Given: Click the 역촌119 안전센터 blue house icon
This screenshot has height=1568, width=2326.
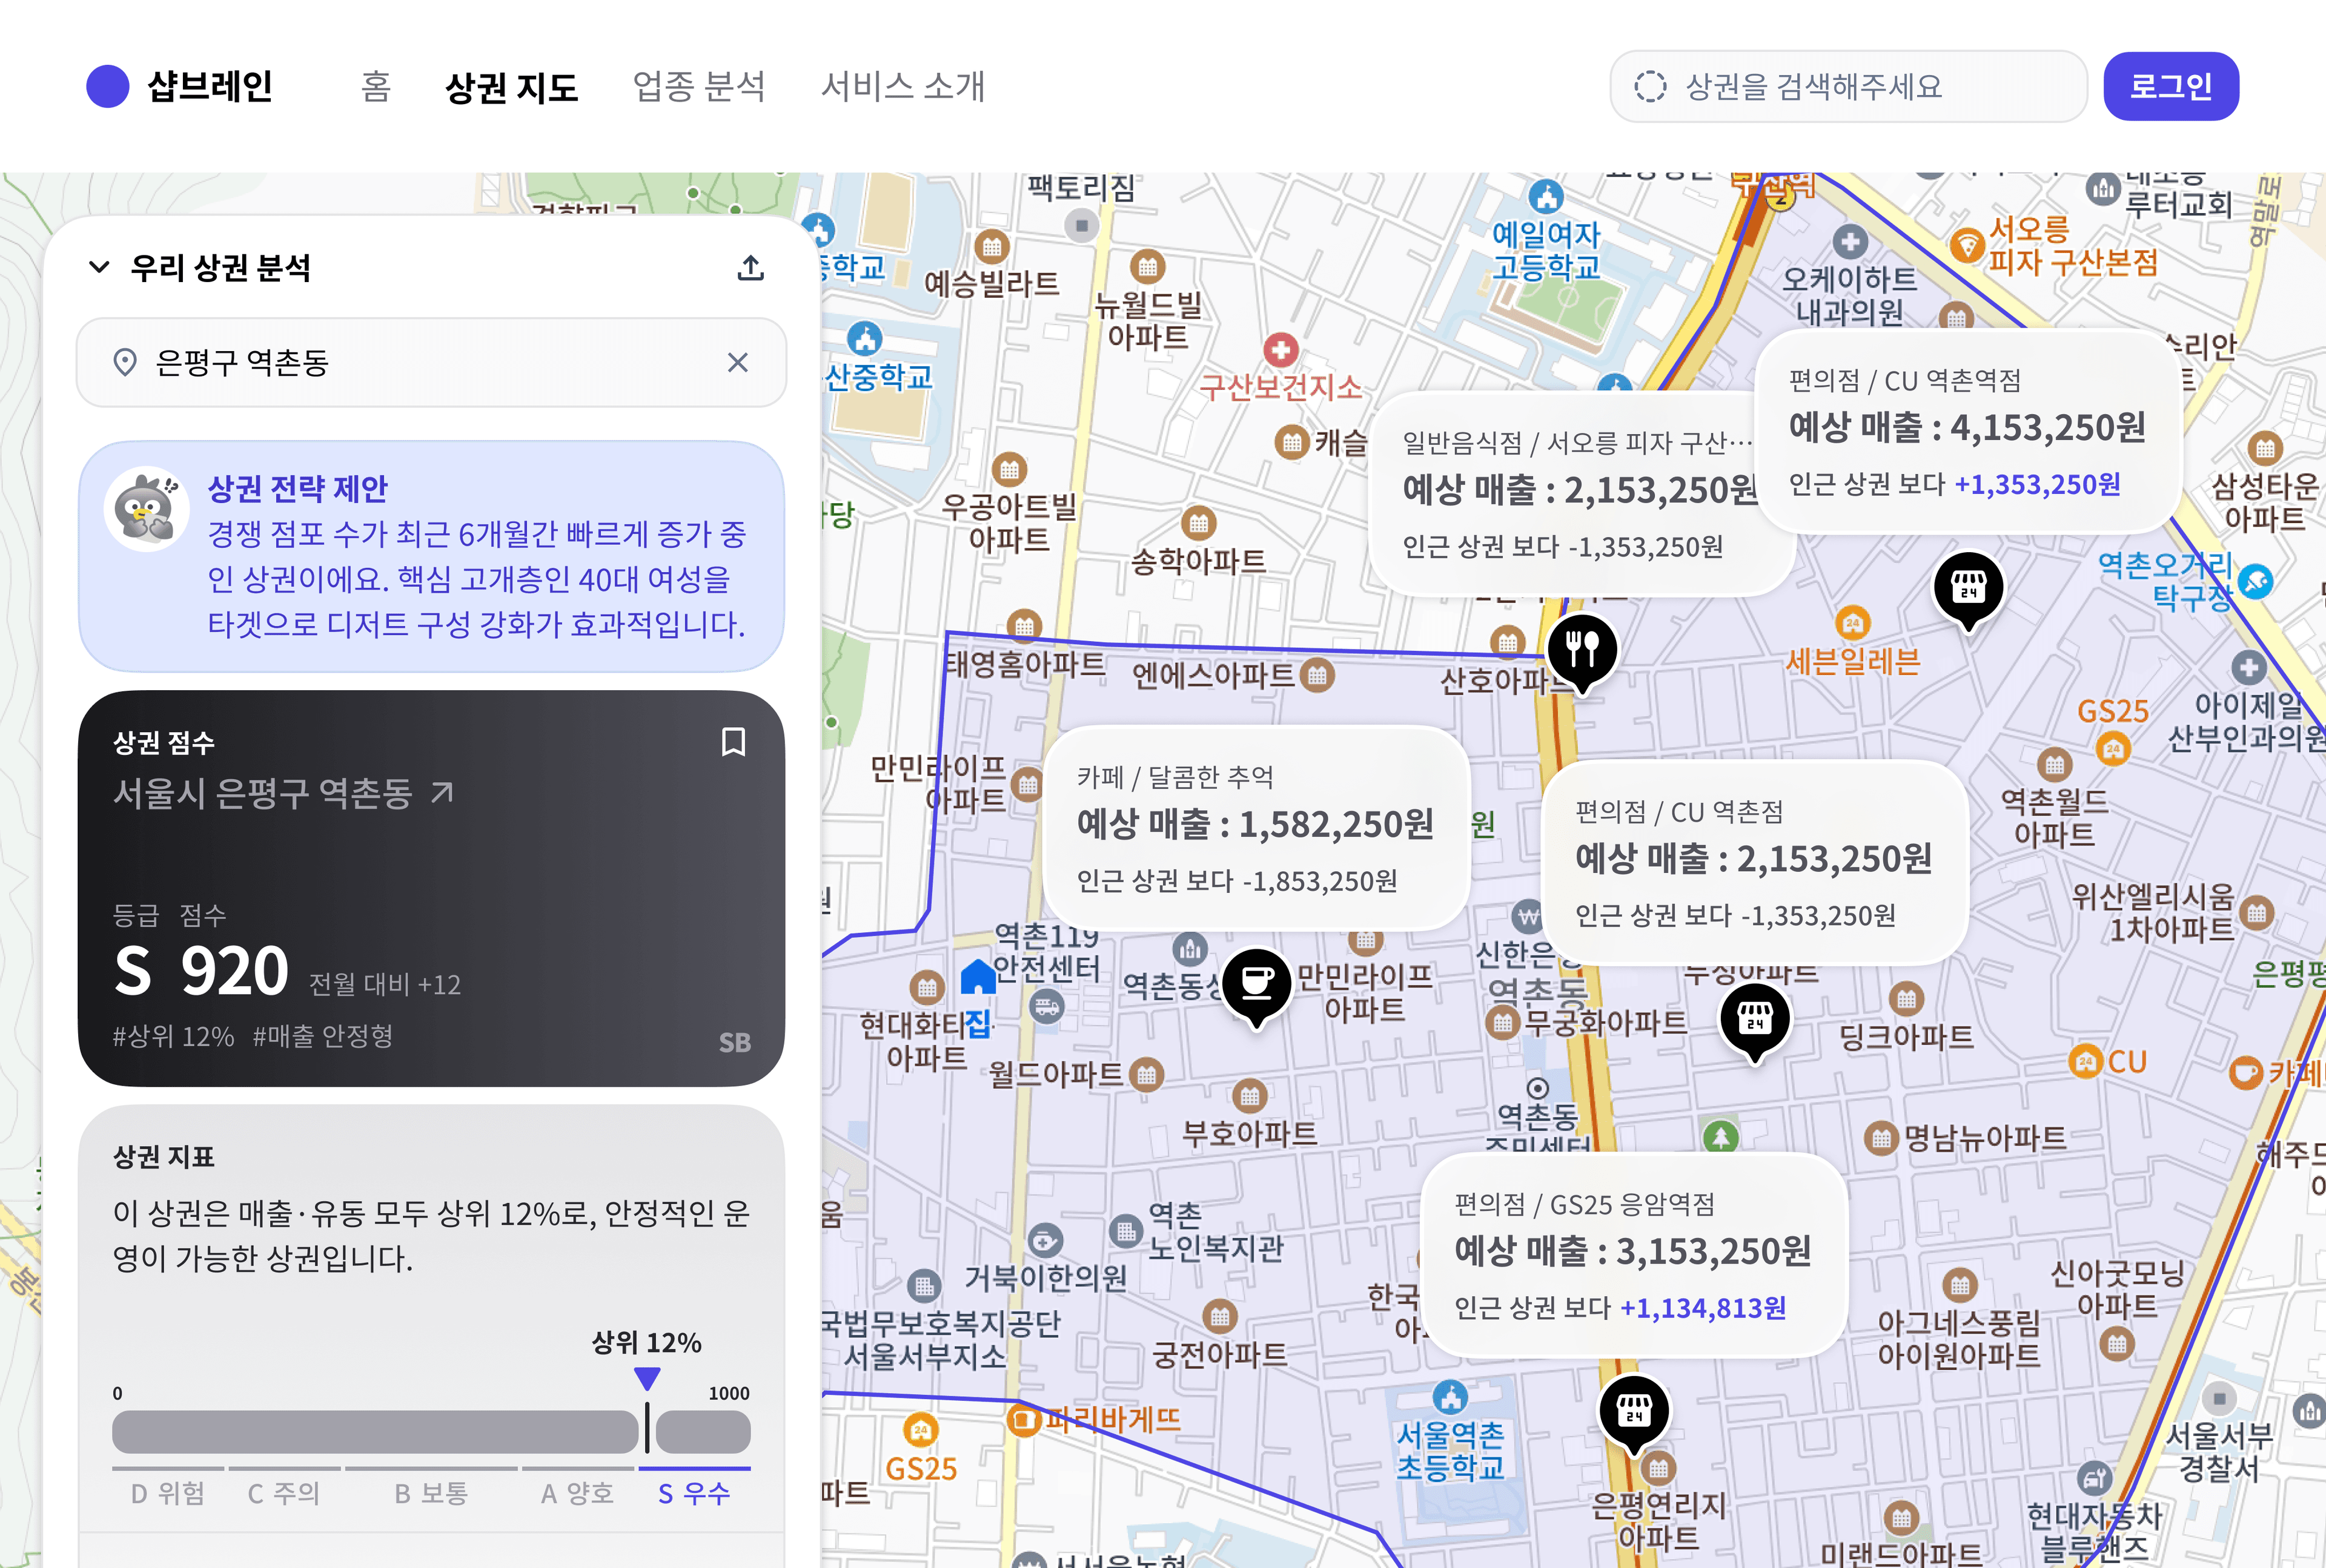Looking at the screenshot, I should coord(978,977).
